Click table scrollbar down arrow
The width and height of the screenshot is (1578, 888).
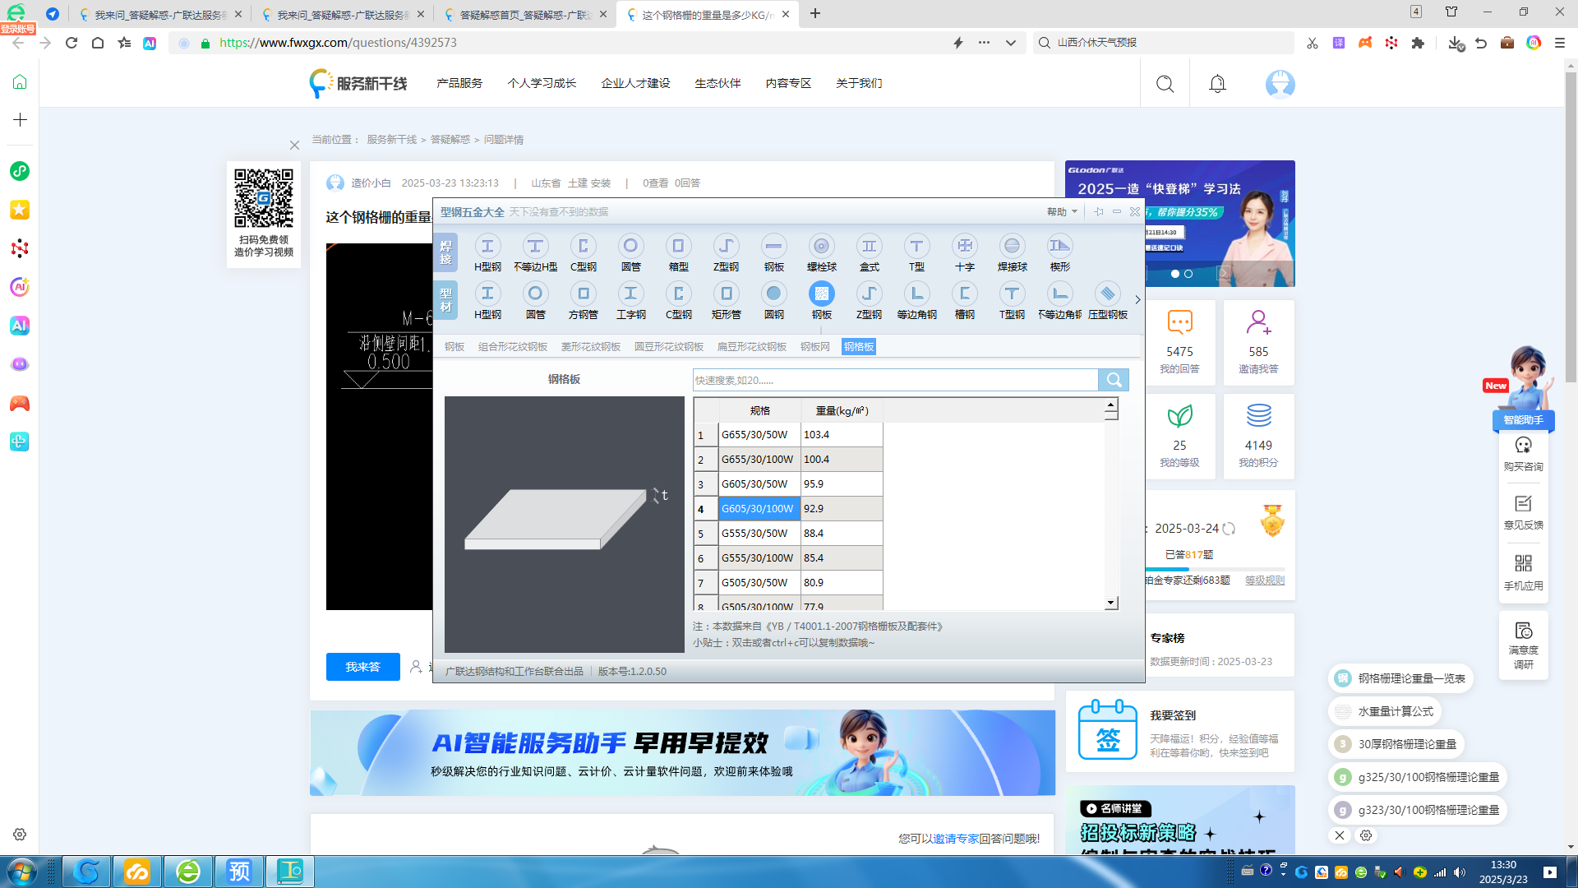click(x=1110, y=603)
